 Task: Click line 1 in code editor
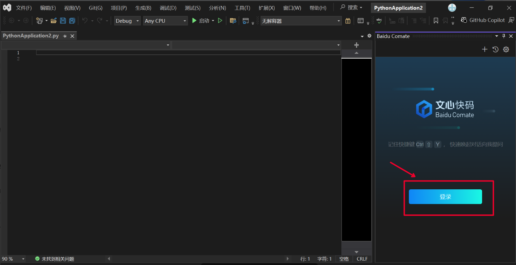(188, 53)
